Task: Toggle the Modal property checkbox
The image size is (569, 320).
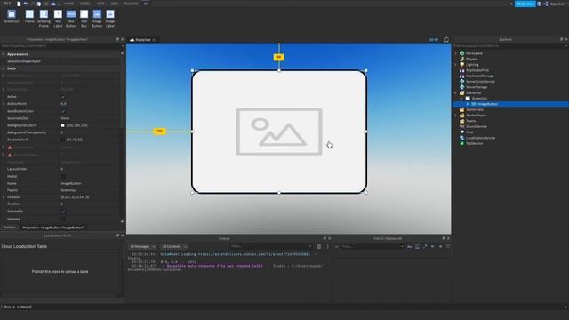Action: click(63, 176)
